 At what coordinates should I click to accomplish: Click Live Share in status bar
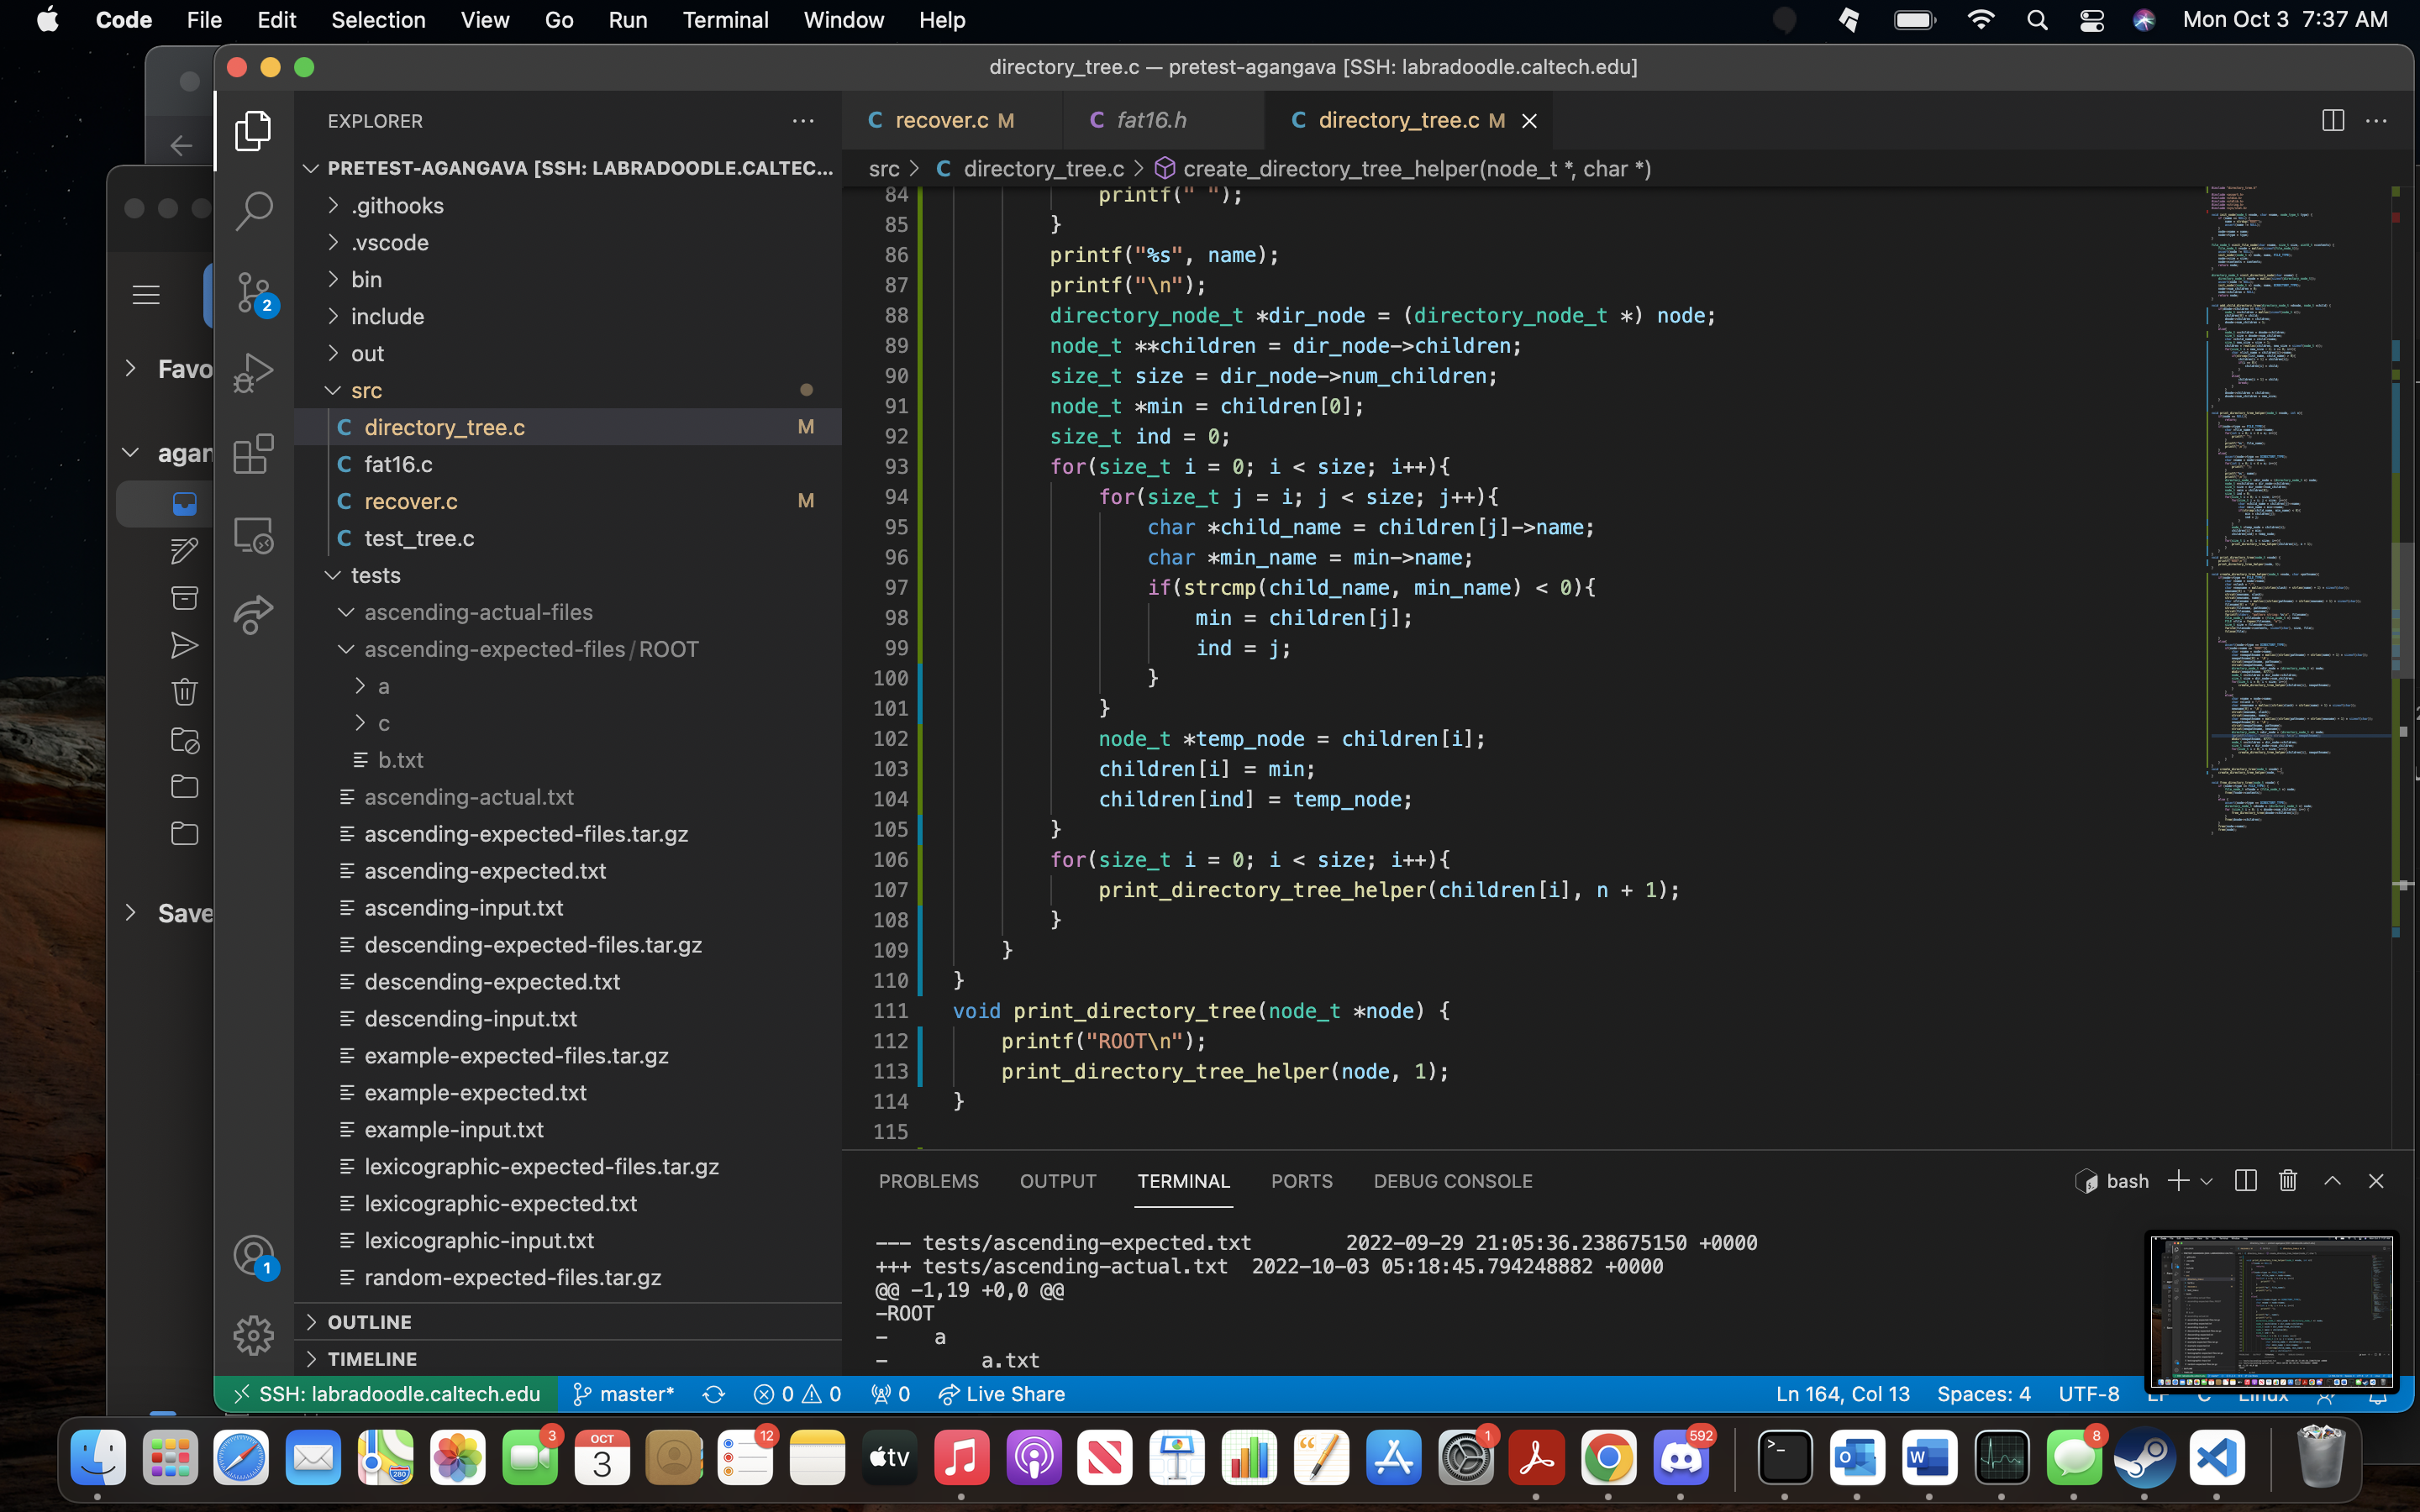point(1001,1394)
